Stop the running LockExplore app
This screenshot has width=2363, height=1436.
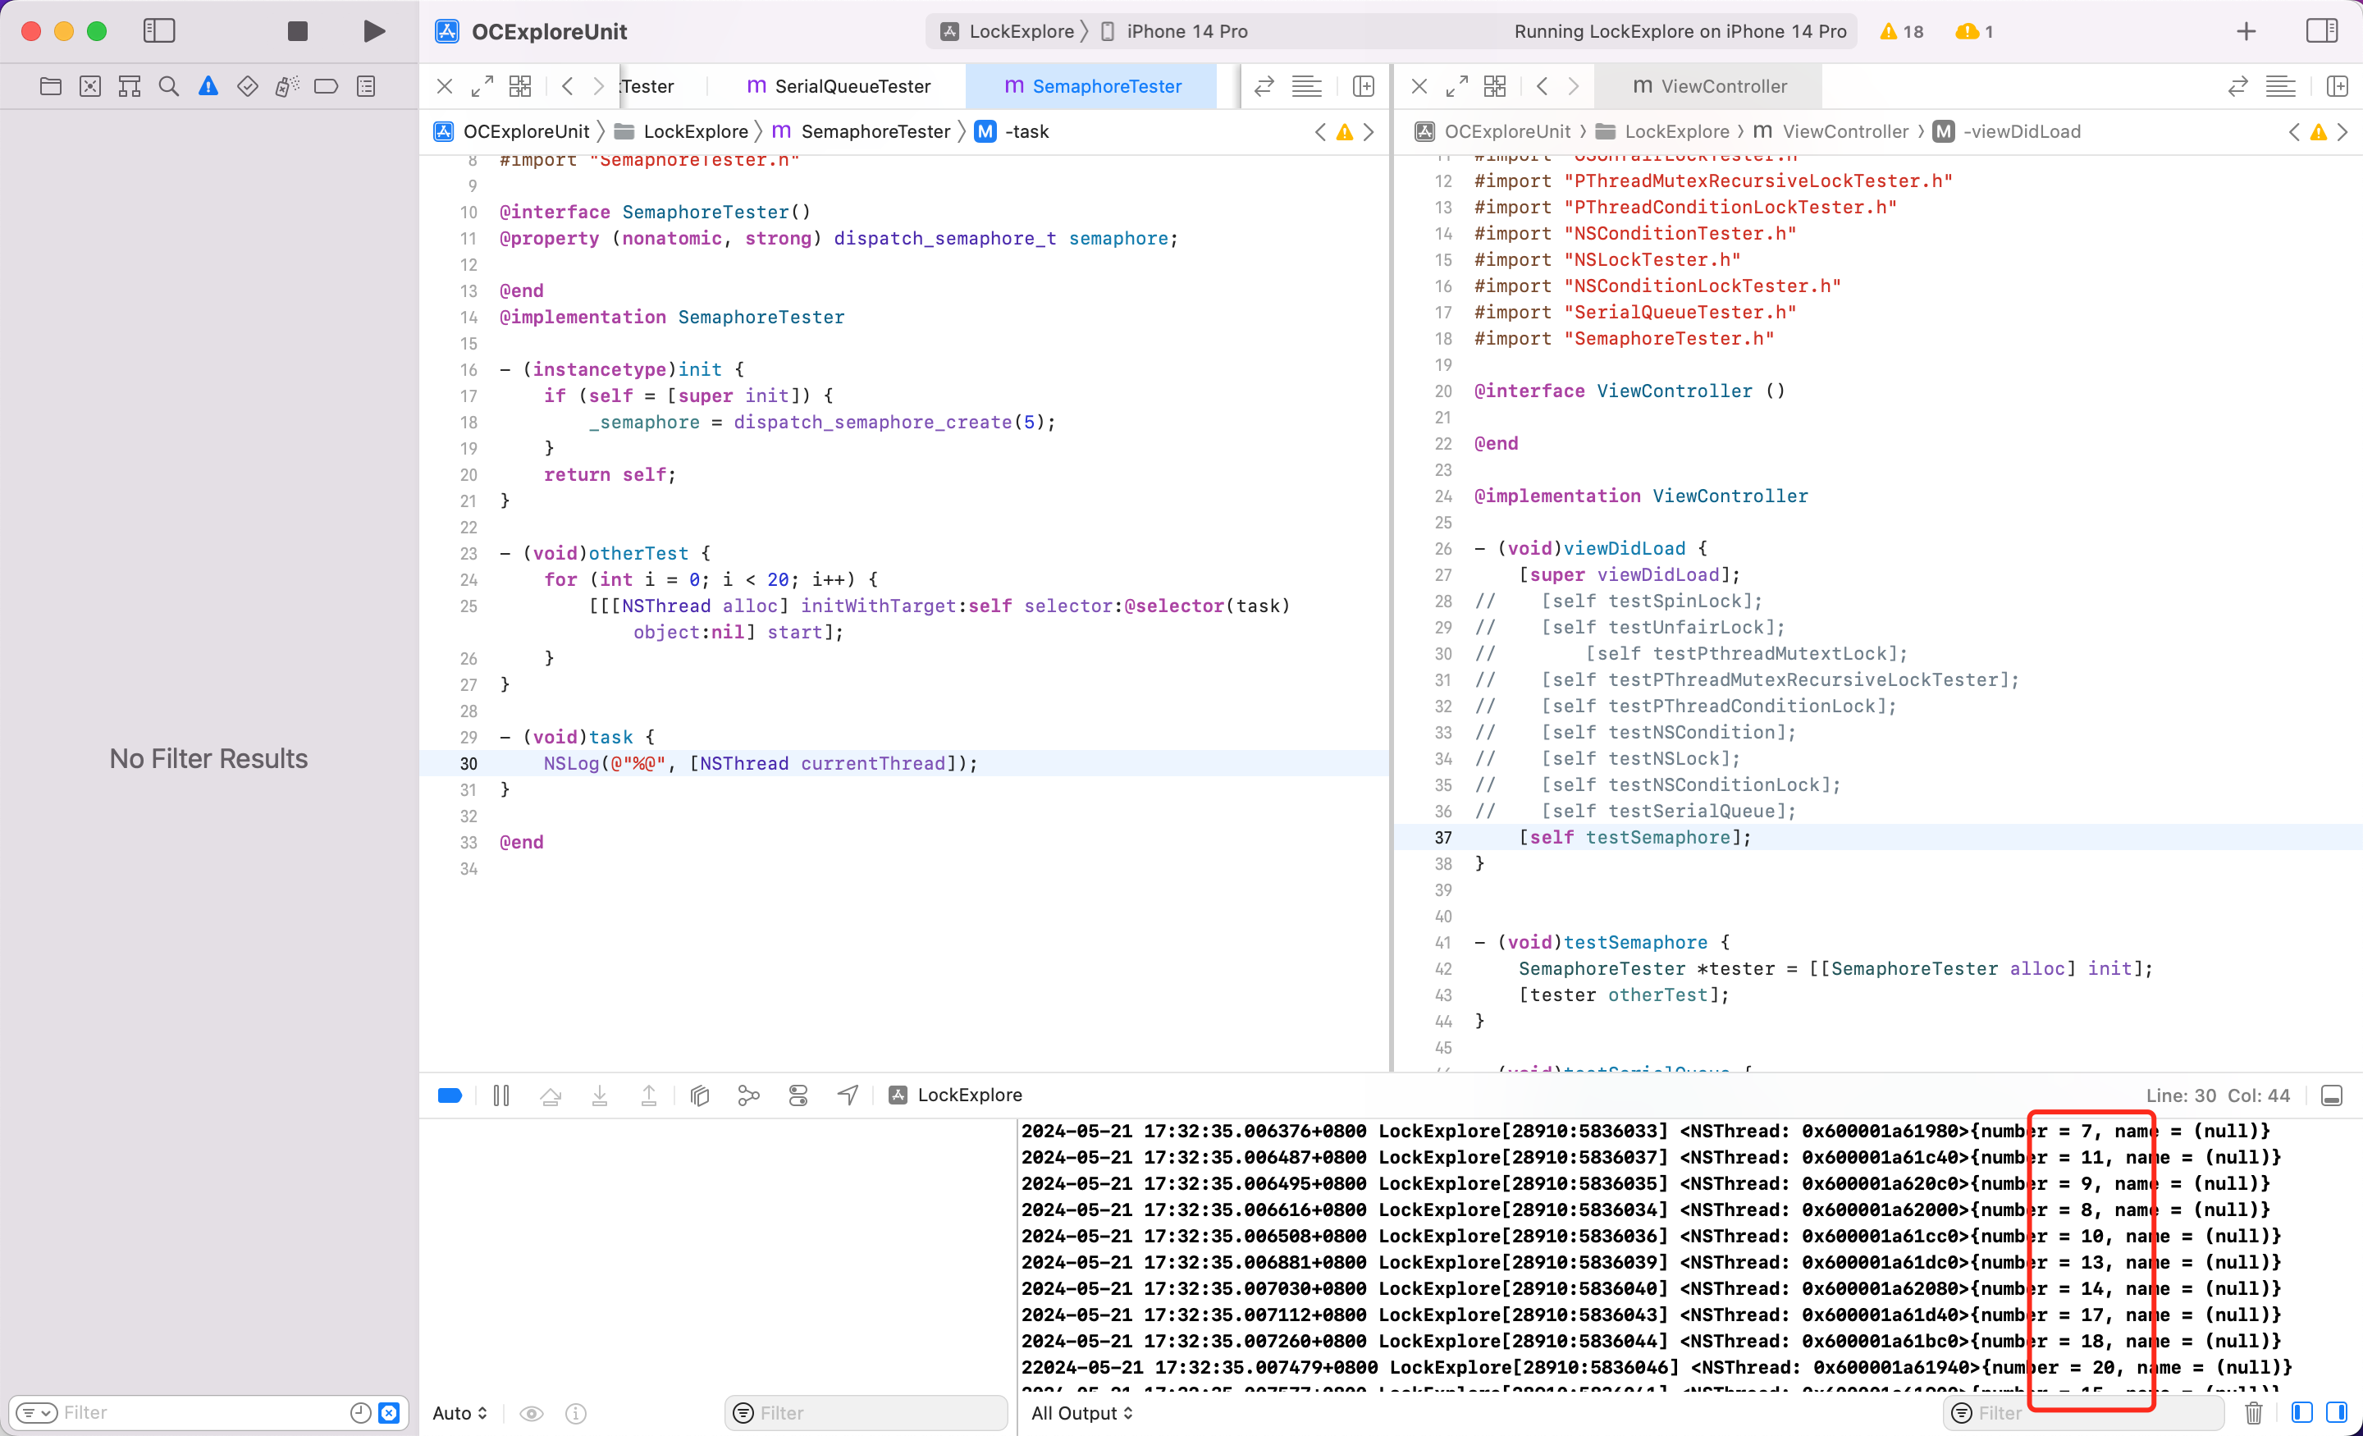(297, 32)
